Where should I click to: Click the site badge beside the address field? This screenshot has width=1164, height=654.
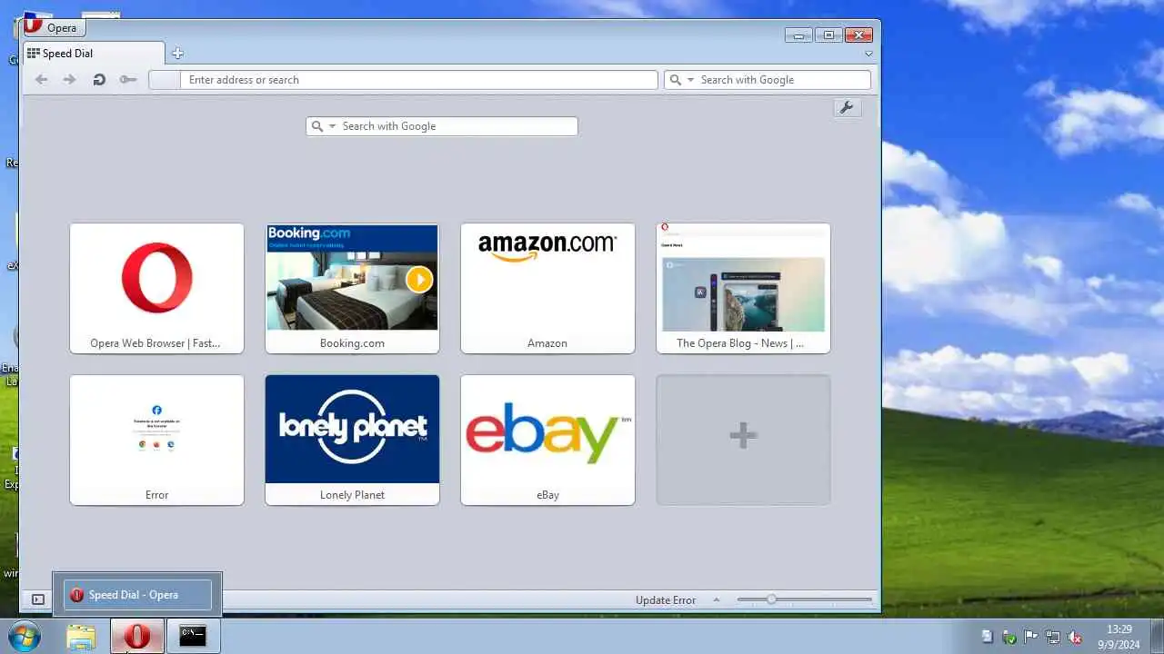point(164,80)
